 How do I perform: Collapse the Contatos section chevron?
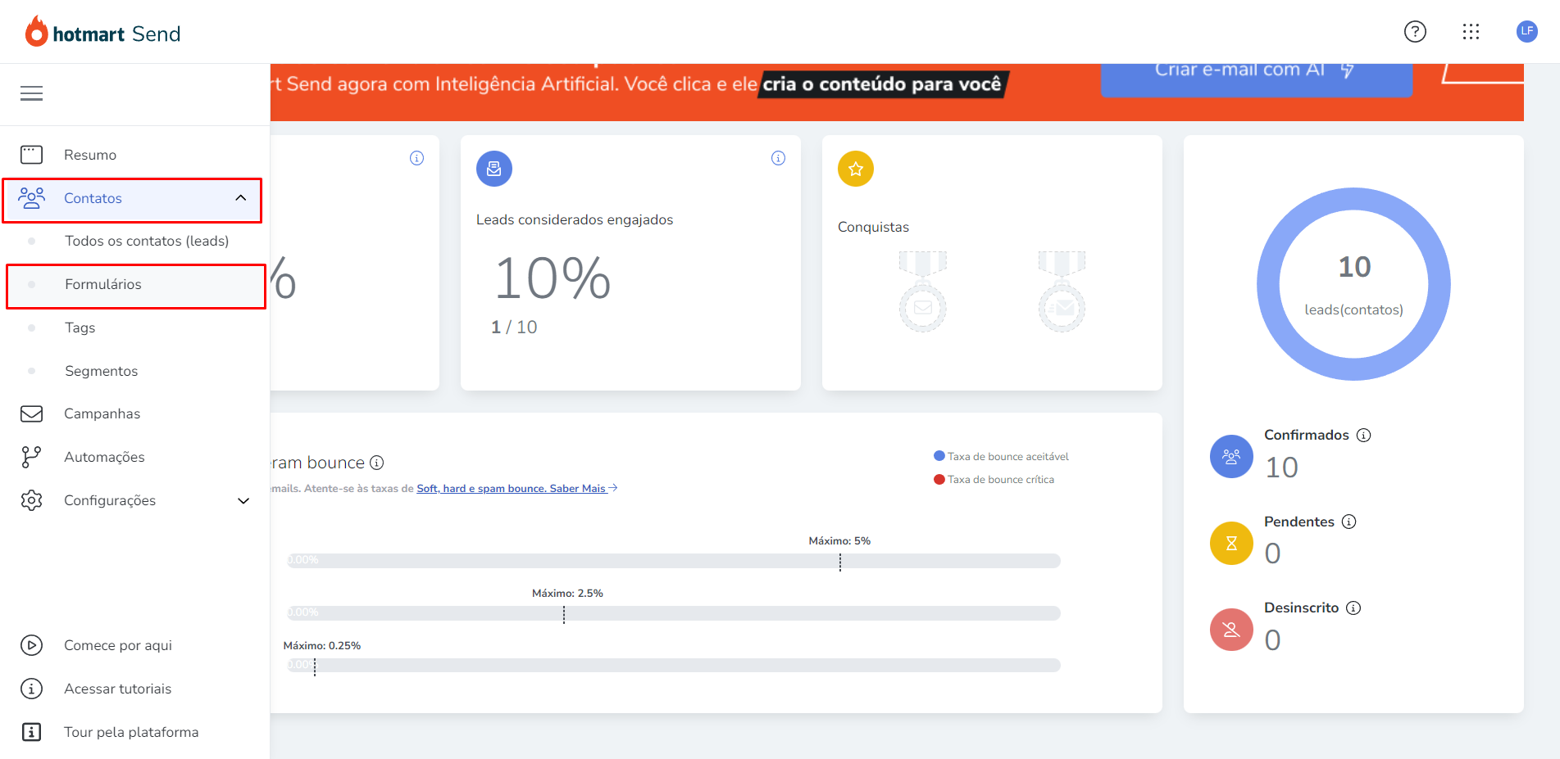point(240,197)
